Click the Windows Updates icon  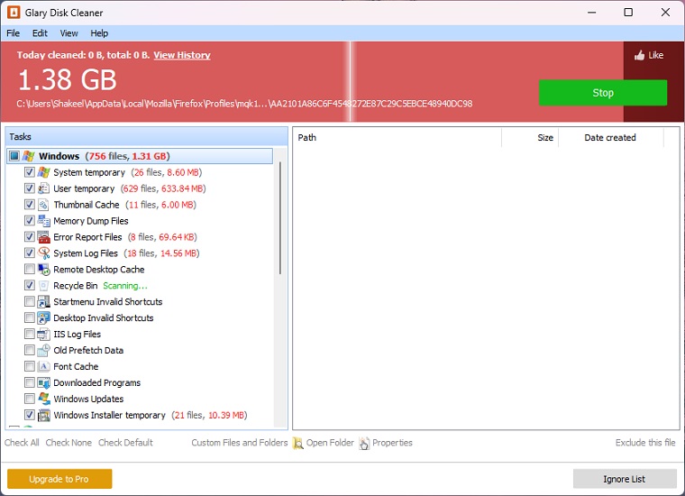pos(43,399)
